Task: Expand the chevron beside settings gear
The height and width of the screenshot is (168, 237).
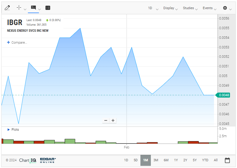Action: coord(231,9)
